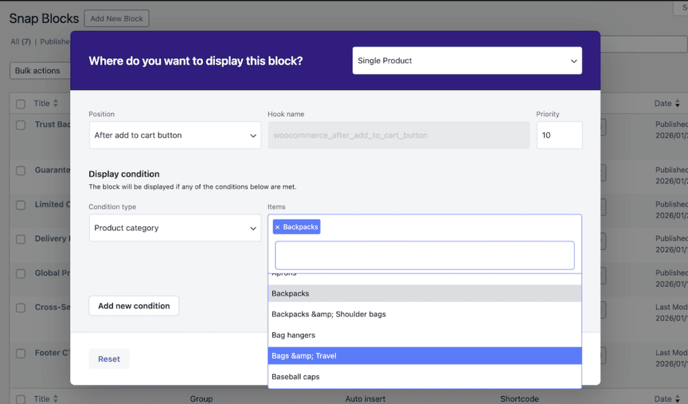Screen dimensions: 688x404
Task: Remove the Backpacks tag with x icon
Action: 277,228
